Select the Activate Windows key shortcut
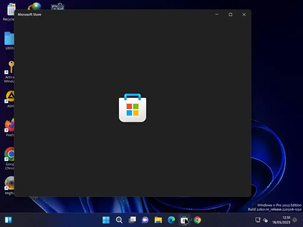The width and height of the screenshot is (303, 227). (x=9, y=72)
